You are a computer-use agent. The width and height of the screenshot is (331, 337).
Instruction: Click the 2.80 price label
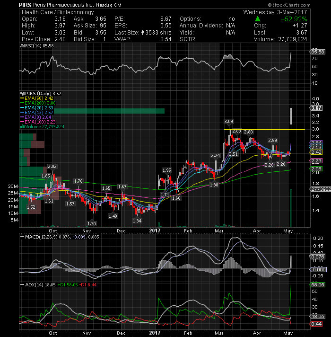click(248, 132)
